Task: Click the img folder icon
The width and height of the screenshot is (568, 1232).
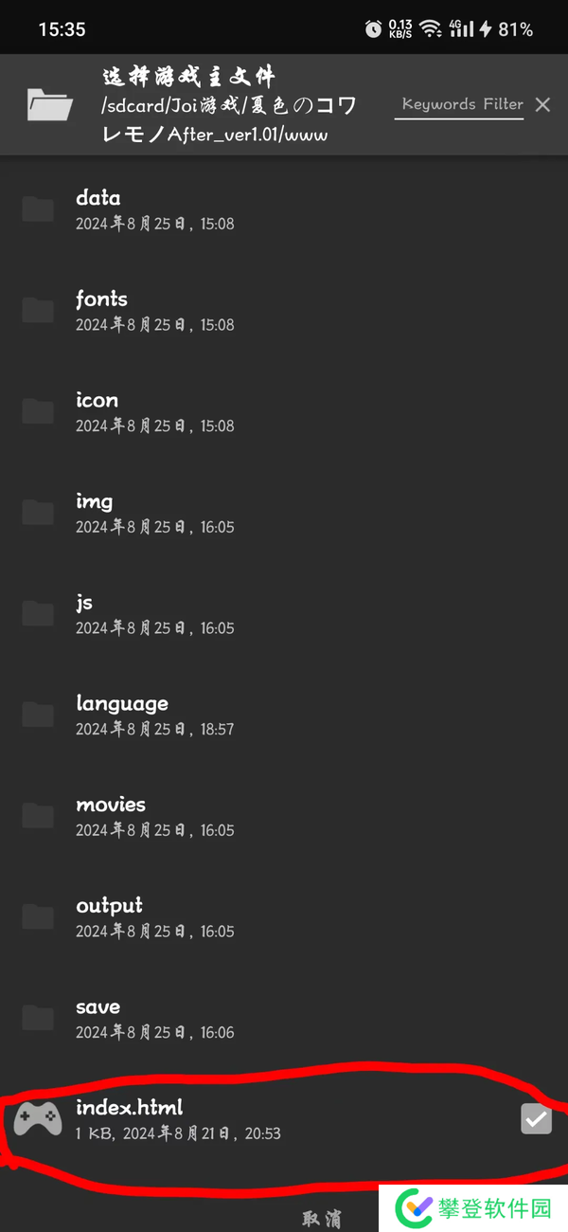Action: tap(38, 512)
